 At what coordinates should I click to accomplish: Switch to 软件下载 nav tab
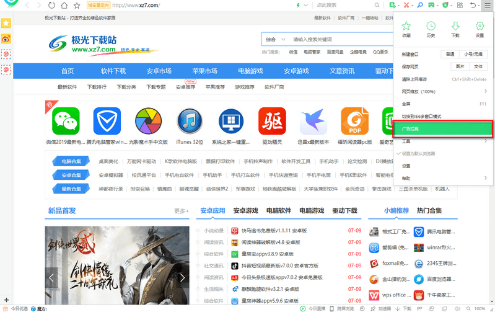(113, 71)
